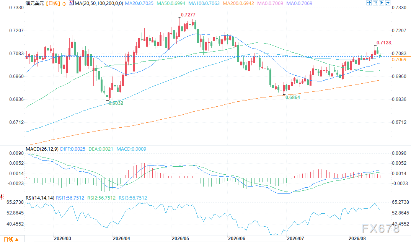Click the MA(20,50,100,200,0,0) parameters label

[x=99, y=3]
